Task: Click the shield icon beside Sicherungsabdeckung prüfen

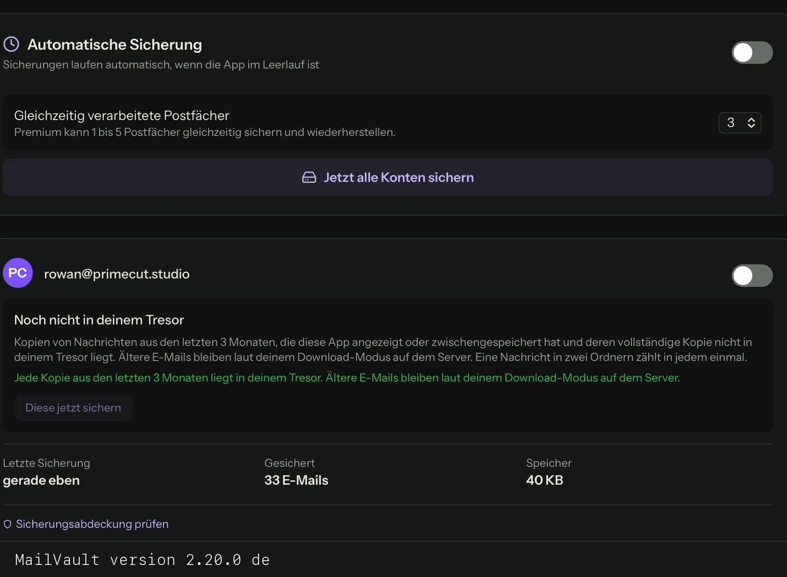Action: [x=8, y=524]
